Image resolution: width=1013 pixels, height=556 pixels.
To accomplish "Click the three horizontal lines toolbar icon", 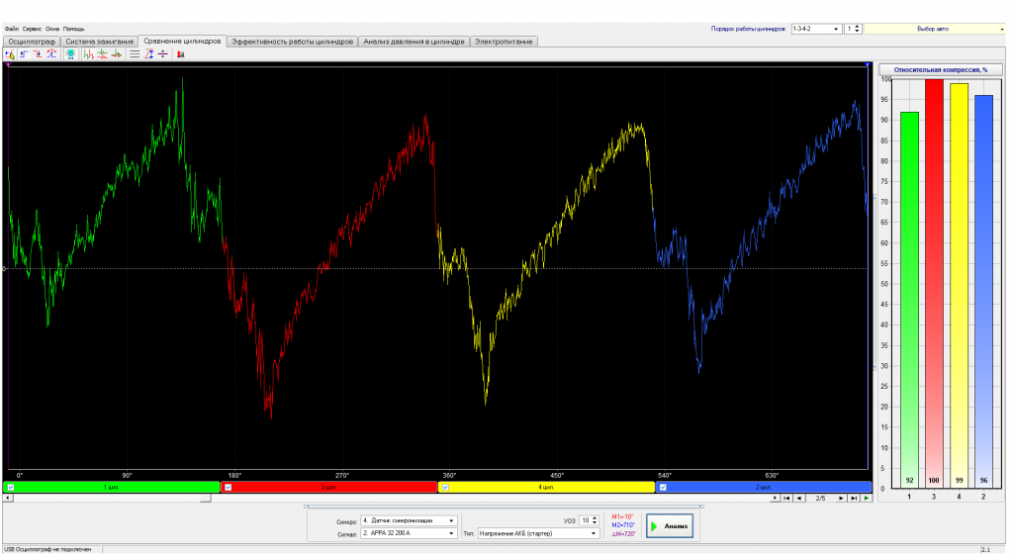I will point(135,54).
